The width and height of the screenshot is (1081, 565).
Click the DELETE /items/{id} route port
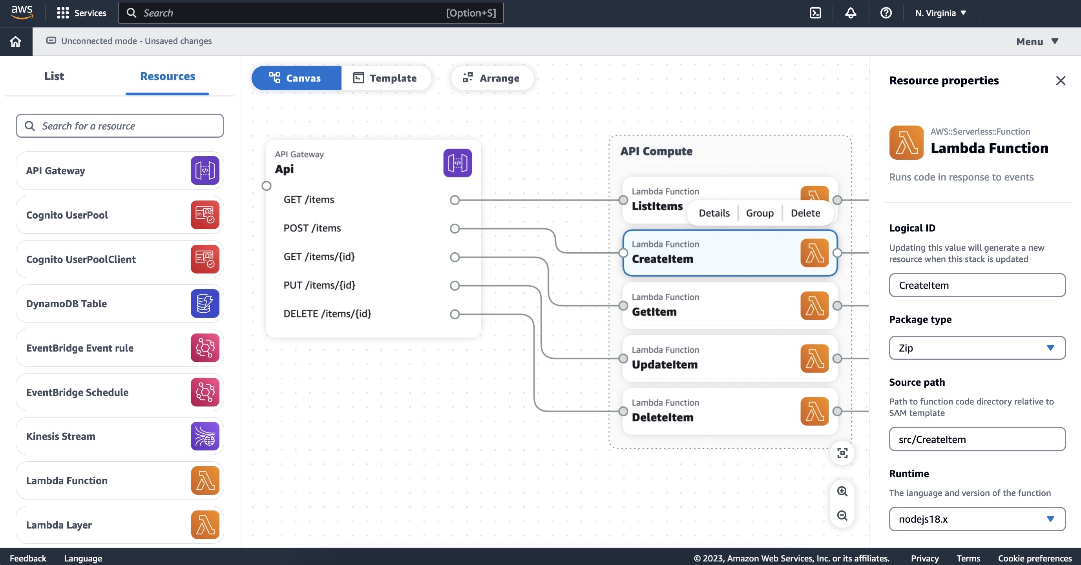click(455, 314)
